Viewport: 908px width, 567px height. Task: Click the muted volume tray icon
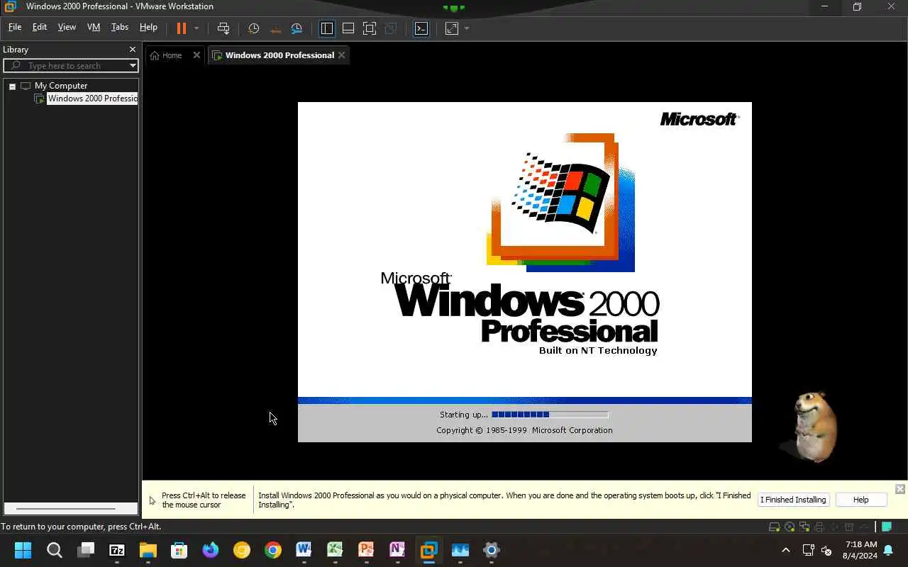click(826, 550)
